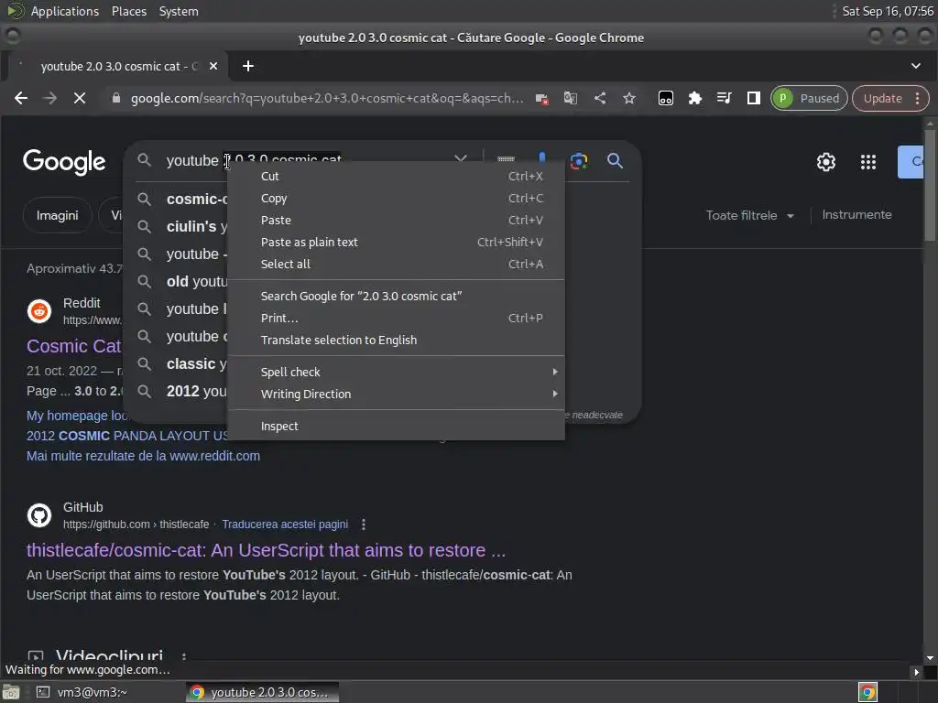
Task: Open the Places menu
Action: (129, 11)
